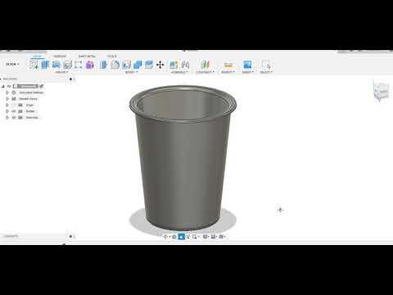
Task: Switch to the Tools tab
Action: click(111, 57)
